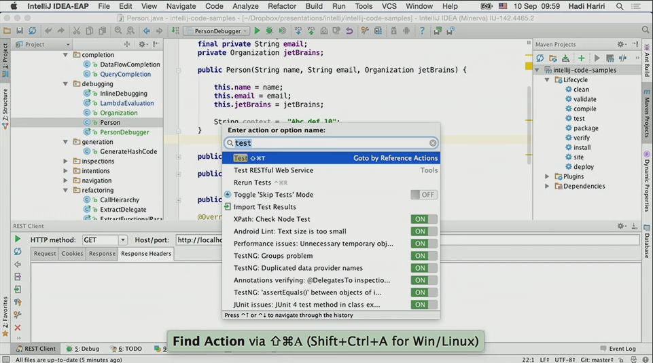Open the Debug tool window button

point(83,349)
